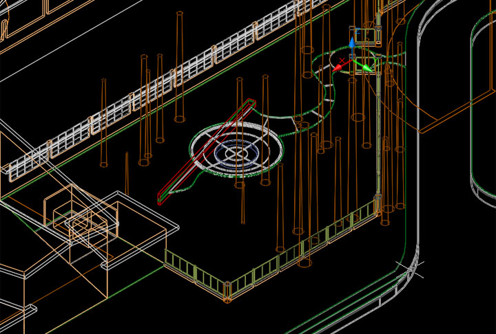Click the center of the circular fountain
496x334 pixels.
click(x=238, y=148)
